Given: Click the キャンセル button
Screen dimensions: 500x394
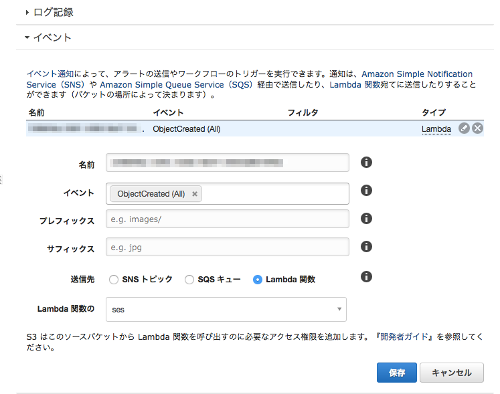Looking at the screenshot, I should [451, 373].
